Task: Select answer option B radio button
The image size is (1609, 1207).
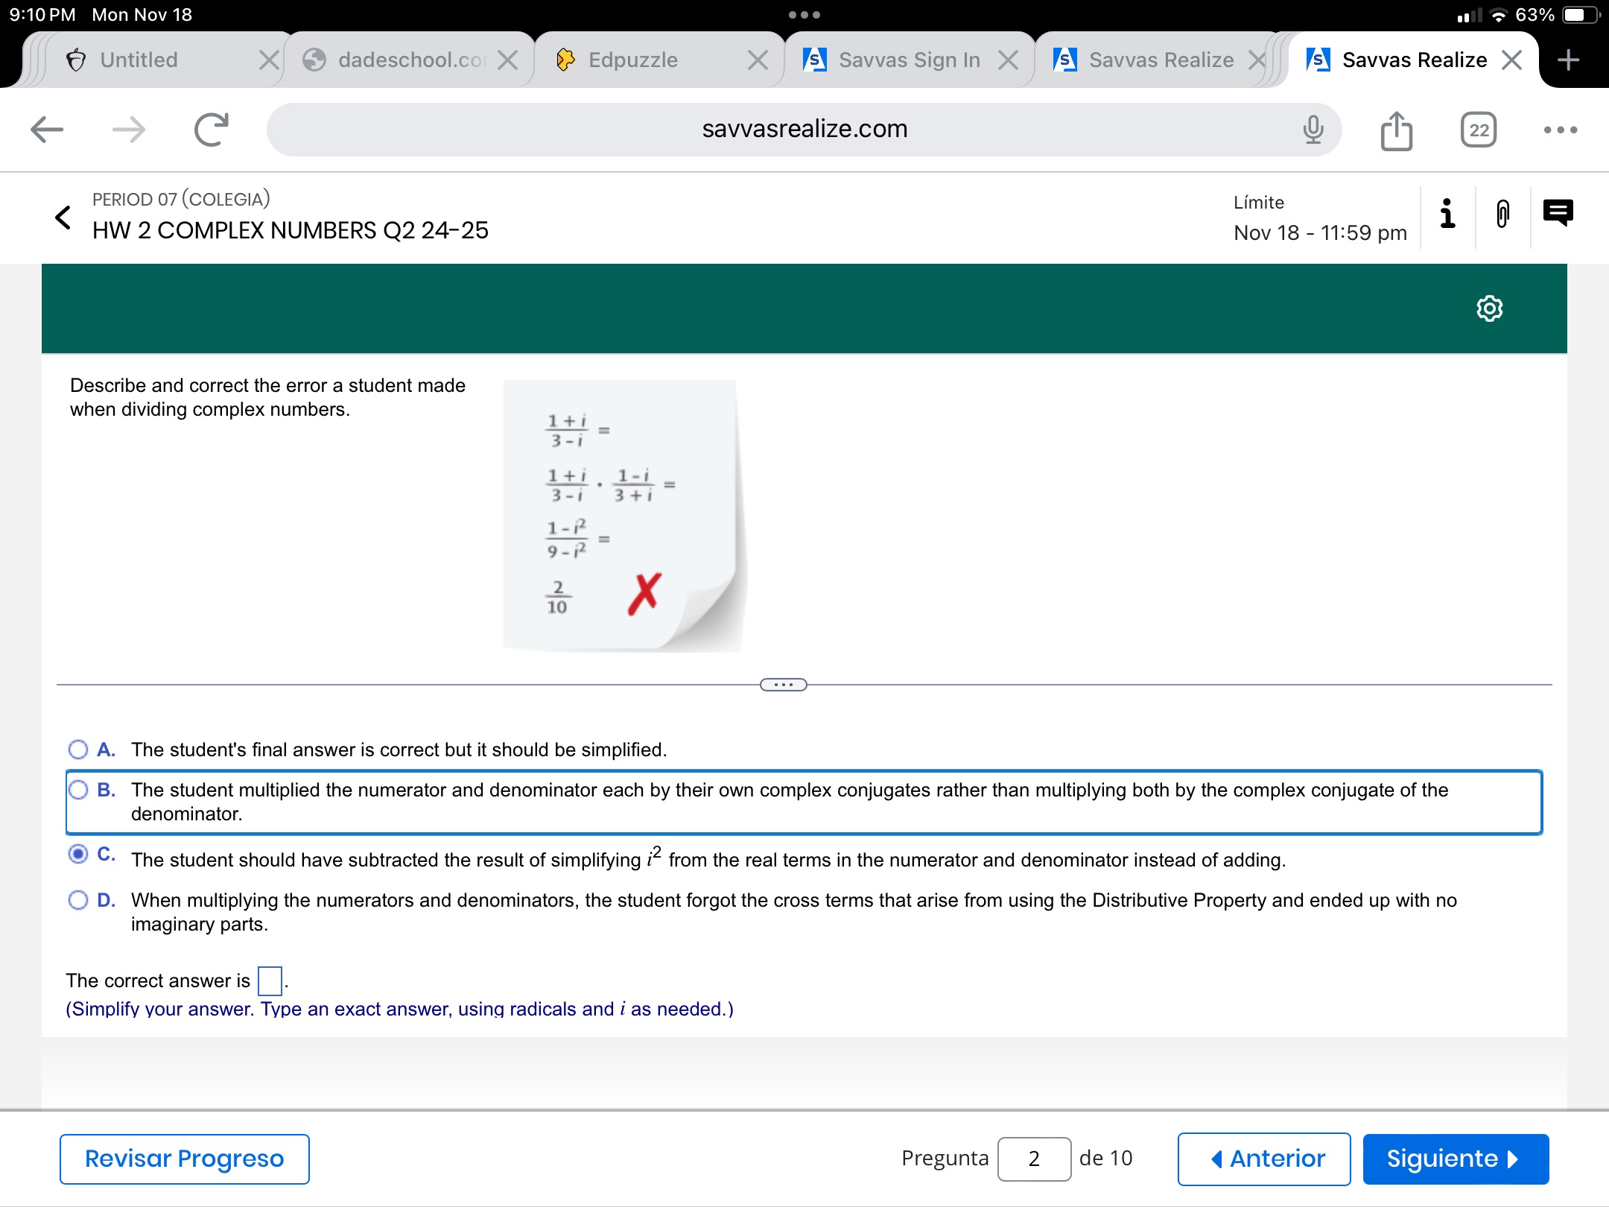Action: tap(78, 789)
